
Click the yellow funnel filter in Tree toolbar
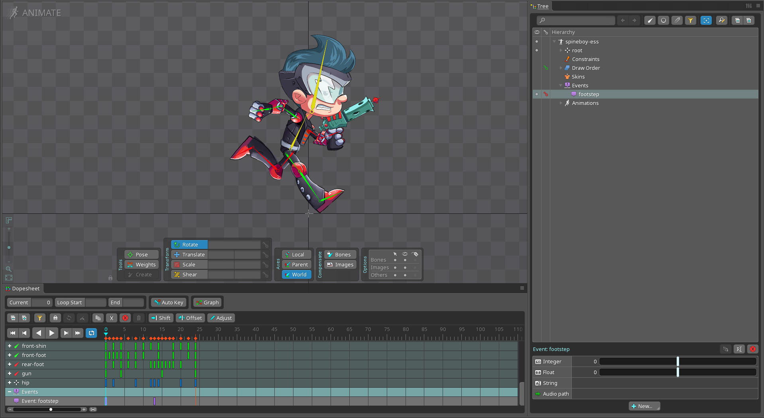click(691, 20)
